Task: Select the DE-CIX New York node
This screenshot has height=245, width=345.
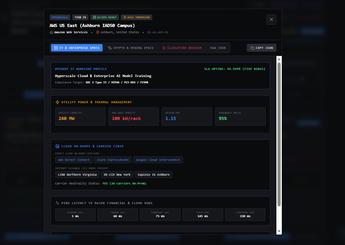Action: [117, 175]
